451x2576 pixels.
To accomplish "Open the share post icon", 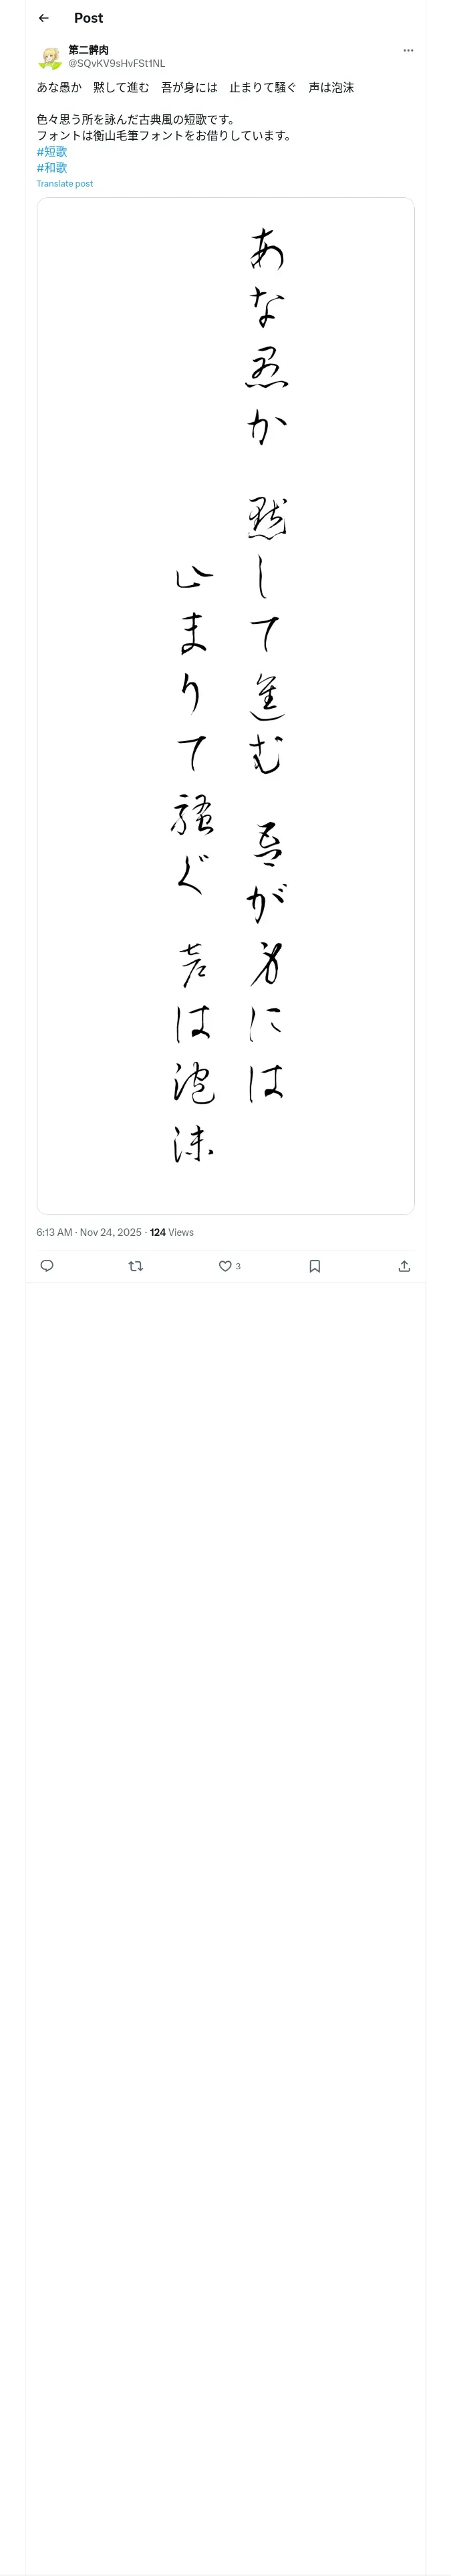I will (x=404, y=1266).
